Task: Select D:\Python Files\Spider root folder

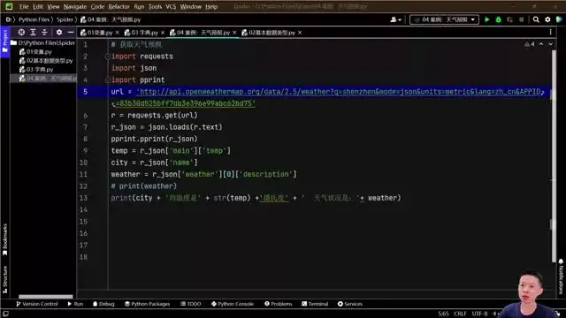Action: click(x=43, y=43)
